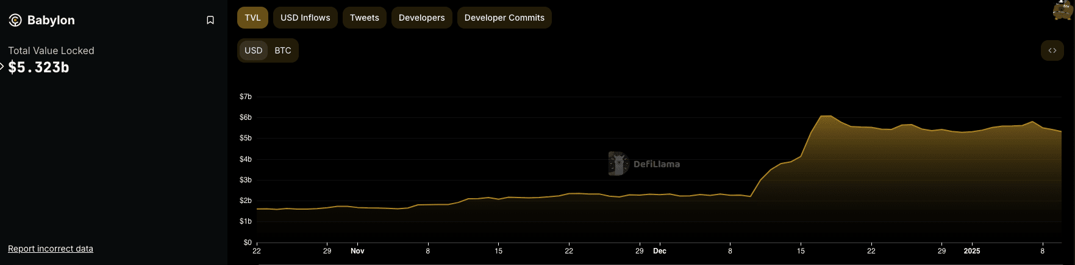Switch chart denomination to USD
This screenshot has height=265, width=1075.
(254, 50)
